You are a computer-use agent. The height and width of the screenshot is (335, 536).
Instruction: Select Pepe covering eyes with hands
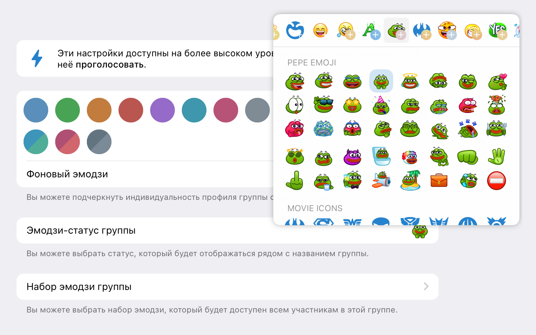410,129
